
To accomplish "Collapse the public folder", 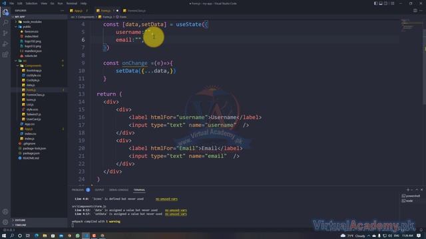I will click(27, 27).
